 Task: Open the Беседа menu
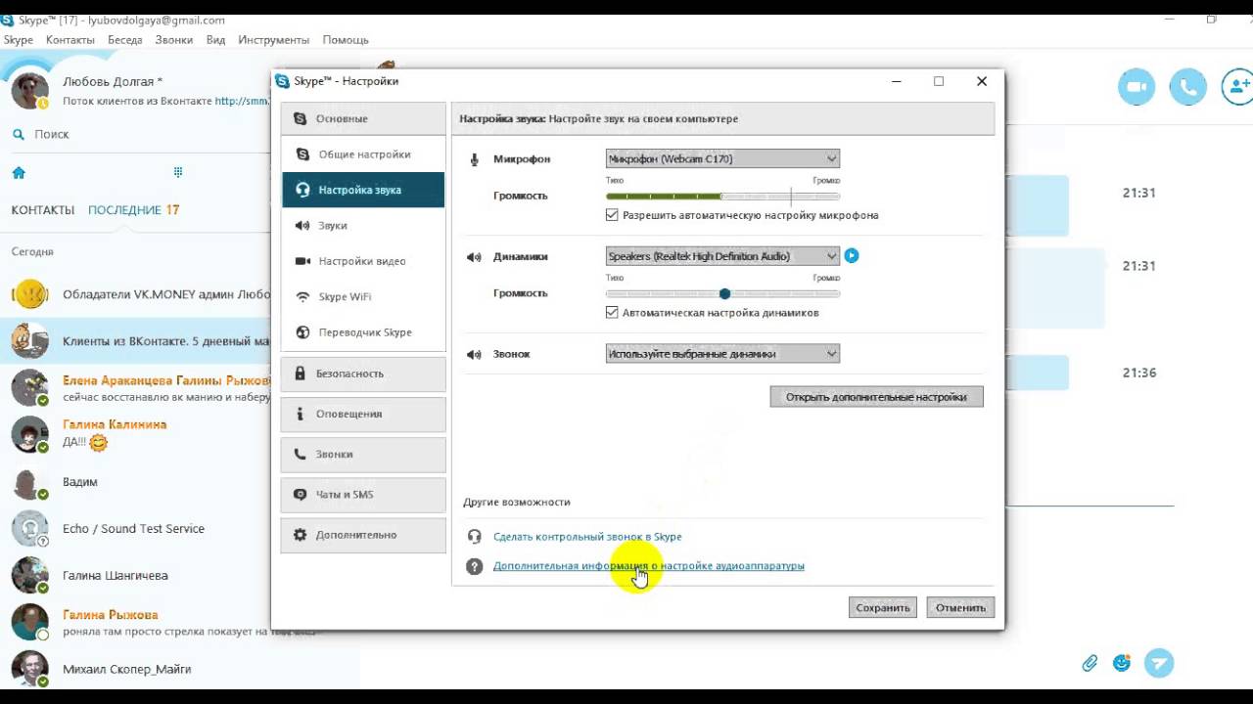[125, 40]
